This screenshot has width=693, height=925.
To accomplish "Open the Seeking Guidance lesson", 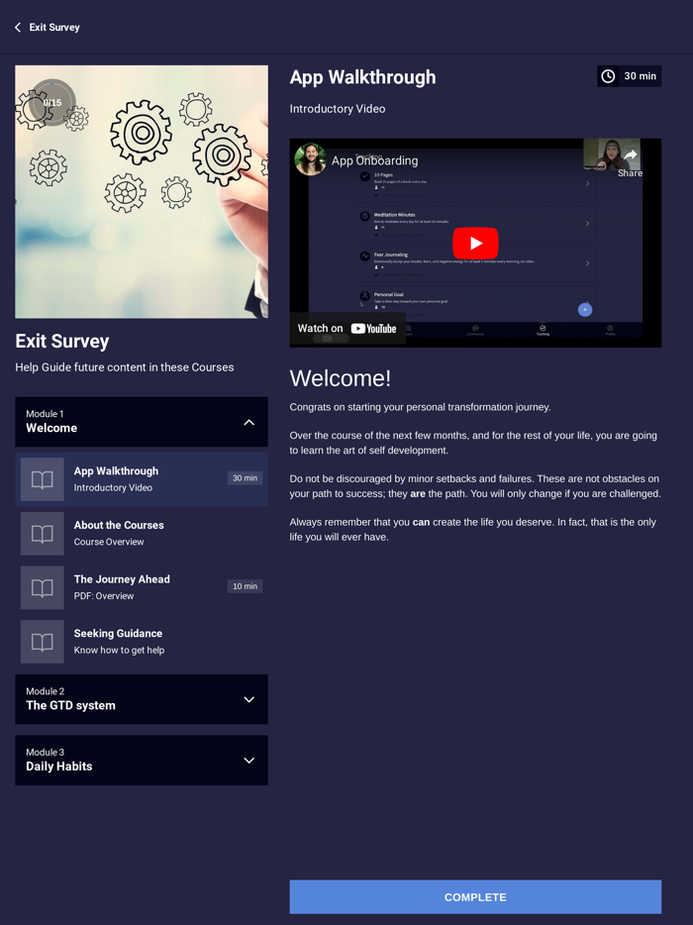I will pyautogui.click(x=142, y=642).
